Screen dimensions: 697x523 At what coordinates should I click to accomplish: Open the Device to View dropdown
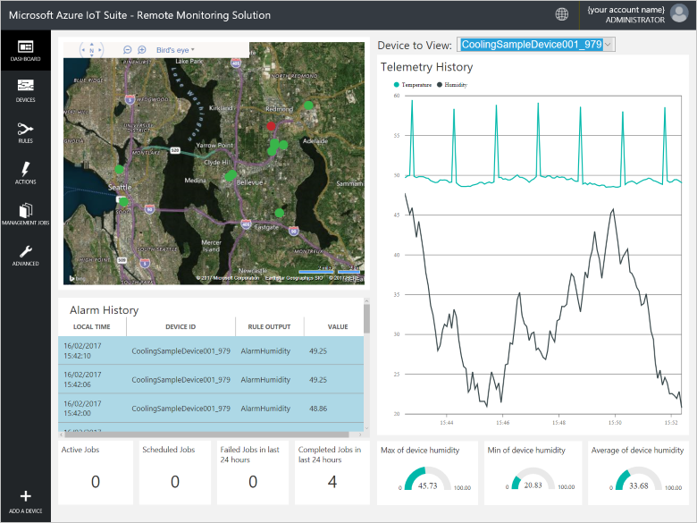point(534,45)
